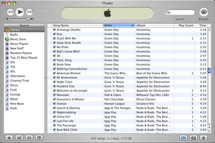The width and height of the screenshot is (215, 143).
Task: Open Top 25 Most Played playlist
Action: [24, 58]
